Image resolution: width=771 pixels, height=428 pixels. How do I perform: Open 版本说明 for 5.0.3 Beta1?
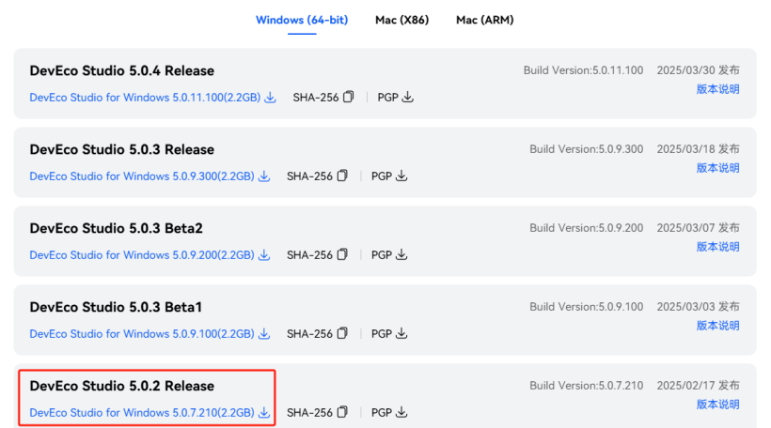coord(718,326)
